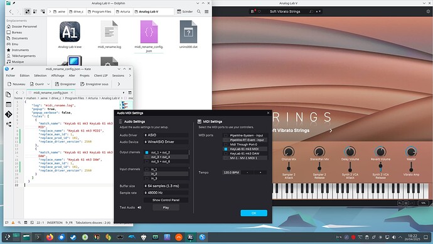The image size is (433, 244).
Task: Check the out_3 + out_4 output channel
Action: pos(147,157)
